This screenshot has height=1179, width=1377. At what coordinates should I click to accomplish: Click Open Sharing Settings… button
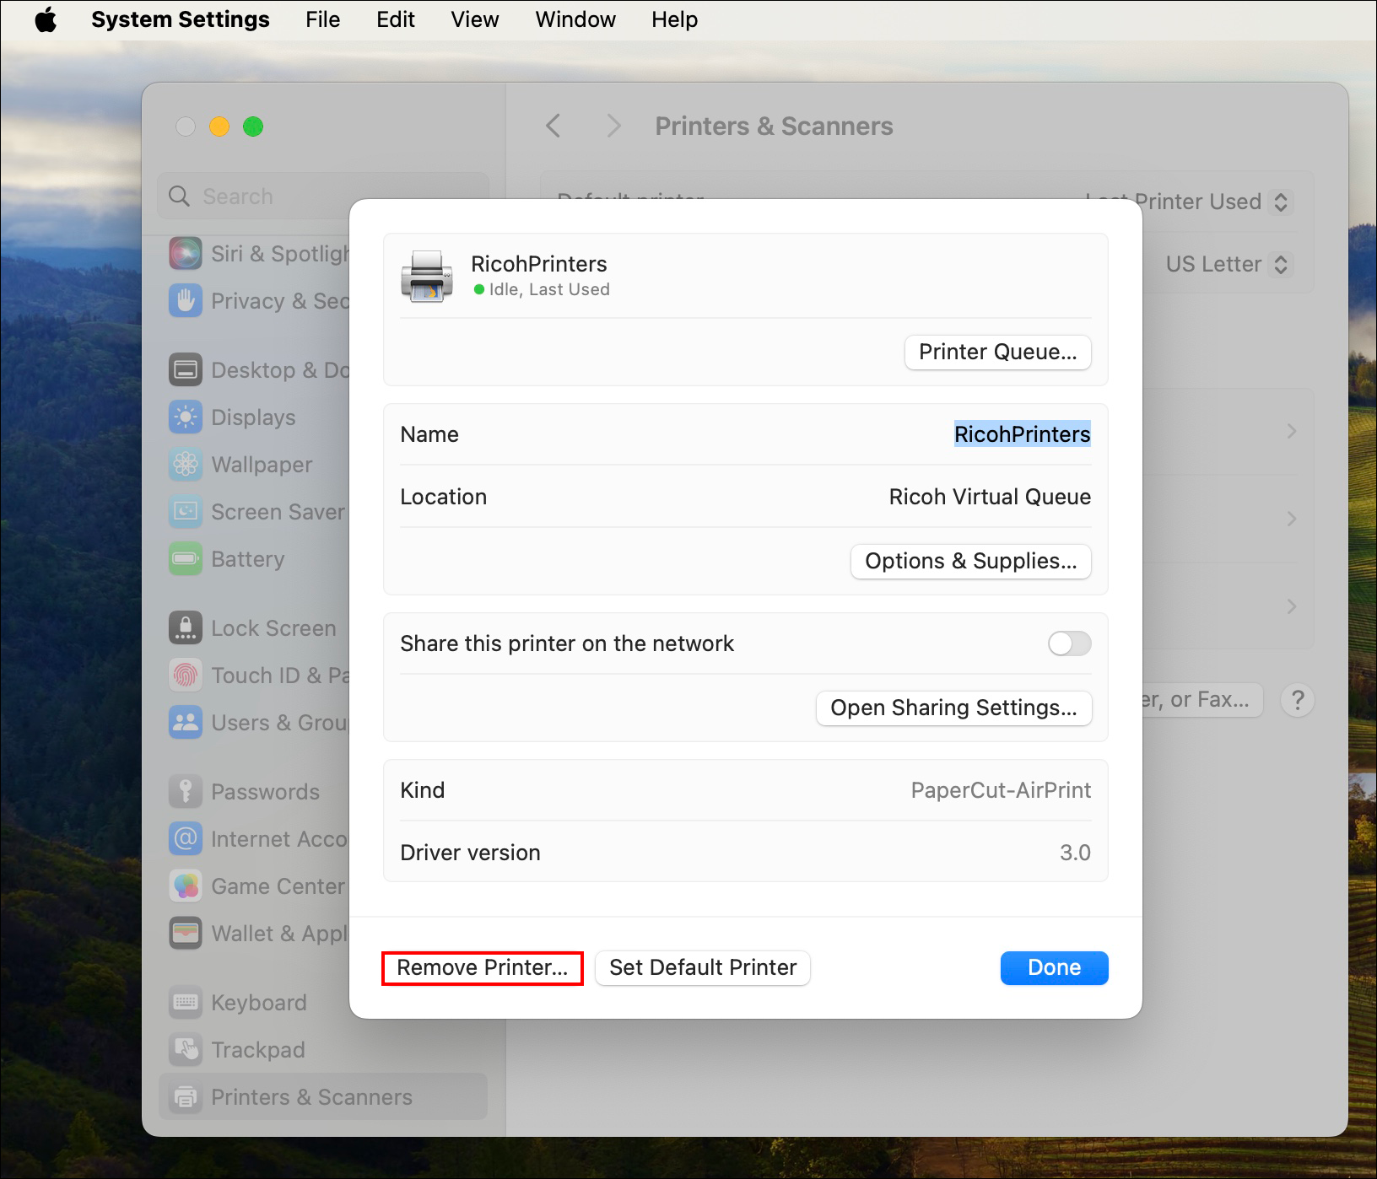954,708
